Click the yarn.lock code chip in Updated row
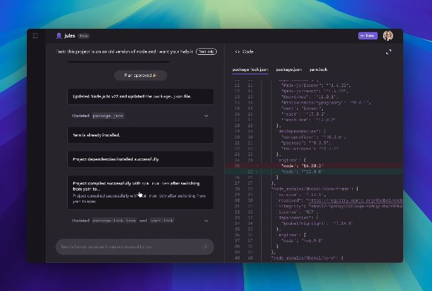 point(162,221)
